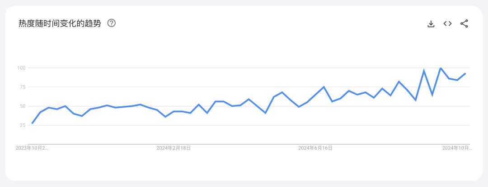Download the chart data as CSV
Screen dimensions: 488x187
click(431, 23)
